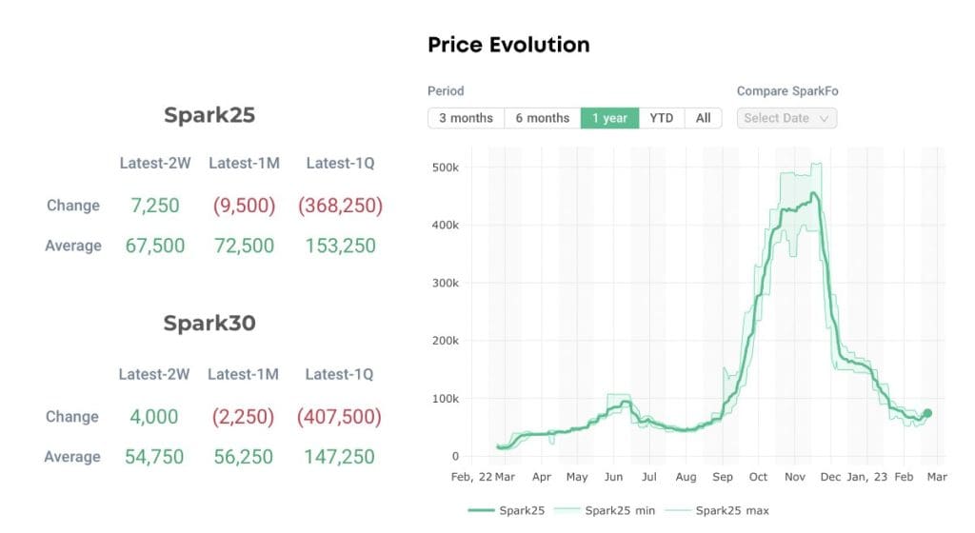The height and width of the screenshot is (533, 975).
Task: Click the Spark25 min legend line icon
Action: tap(567, 511)
